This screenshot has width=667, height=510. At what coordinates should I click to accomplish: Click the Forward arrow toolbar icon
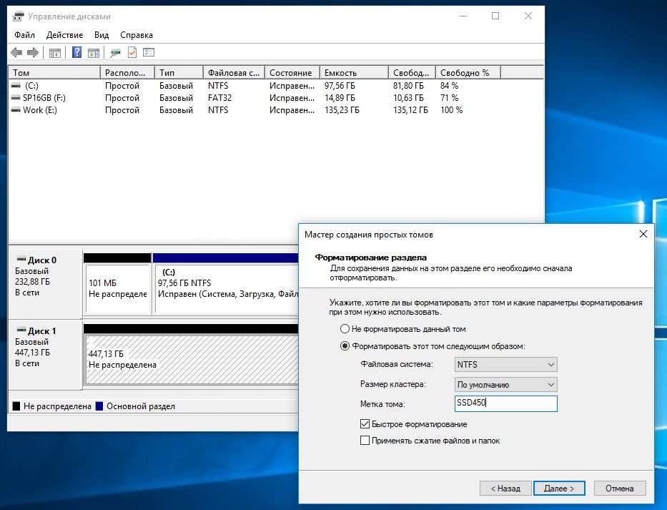pyautogui.click(x=33, y=53)
